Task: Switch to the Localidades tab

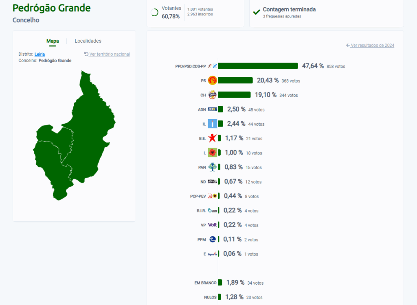Action: coord(88,41)
